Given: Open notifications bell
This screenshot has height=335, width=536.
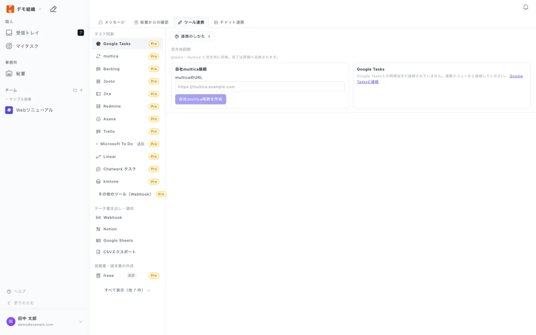Looking at the screenshot, I should (526, 7).
